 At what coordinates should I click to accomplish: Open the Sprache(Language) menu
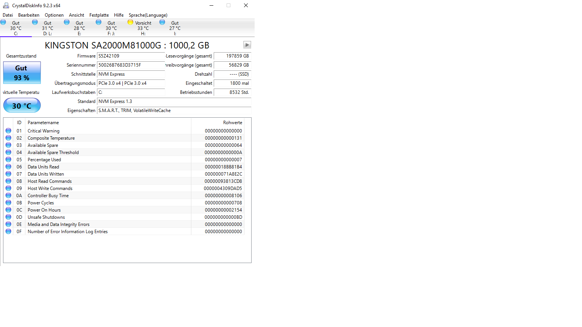148,15
